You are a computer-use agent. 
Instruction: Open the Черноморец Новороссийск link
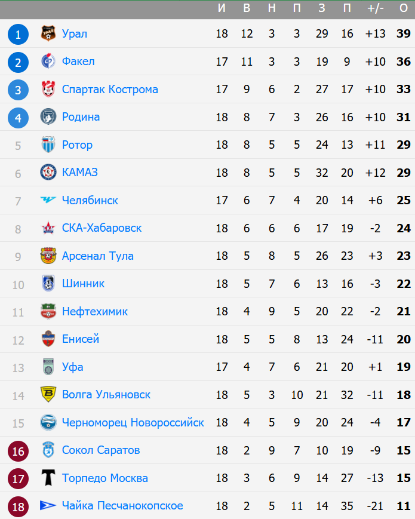click(133, 422)
